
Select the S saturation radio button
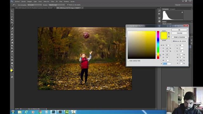[161, 48]
